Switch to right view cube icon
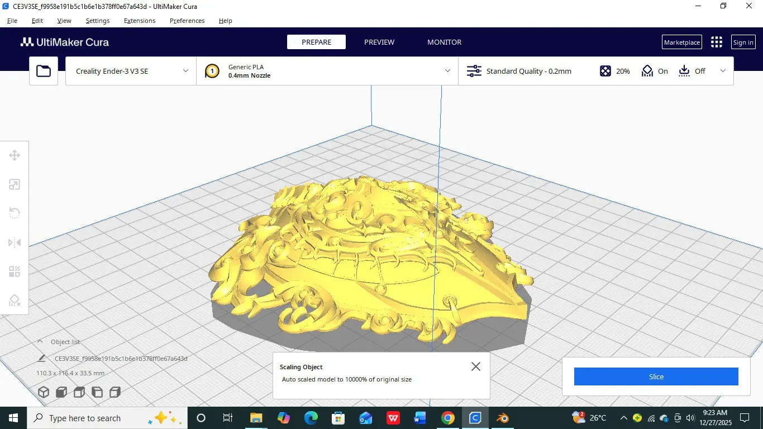This screenshot has height=429, width=763. [x=115, y=392]
